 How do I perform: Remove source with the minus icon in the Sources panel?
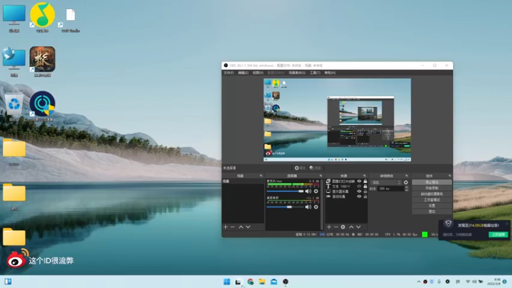click(x=335, y=227)
